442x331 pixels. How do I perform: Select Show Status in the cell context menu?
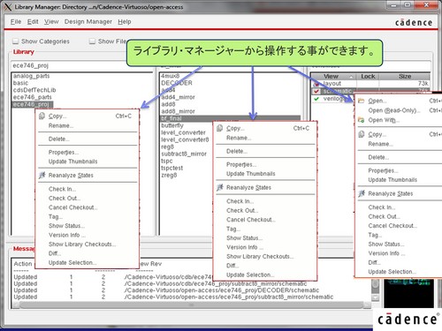(244, 238)
